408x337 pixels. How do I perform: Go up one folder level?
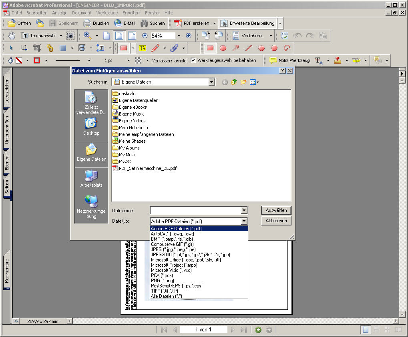[x=234, y=82]
